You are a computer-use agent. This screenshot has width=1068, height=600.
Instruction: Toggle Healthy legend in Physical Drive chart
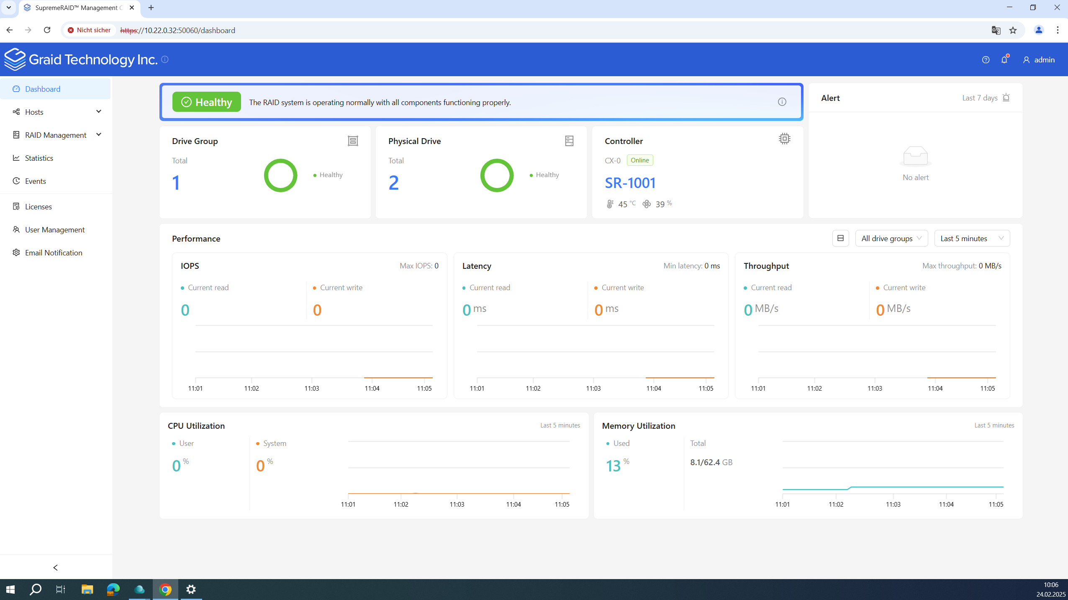[544, 175]
